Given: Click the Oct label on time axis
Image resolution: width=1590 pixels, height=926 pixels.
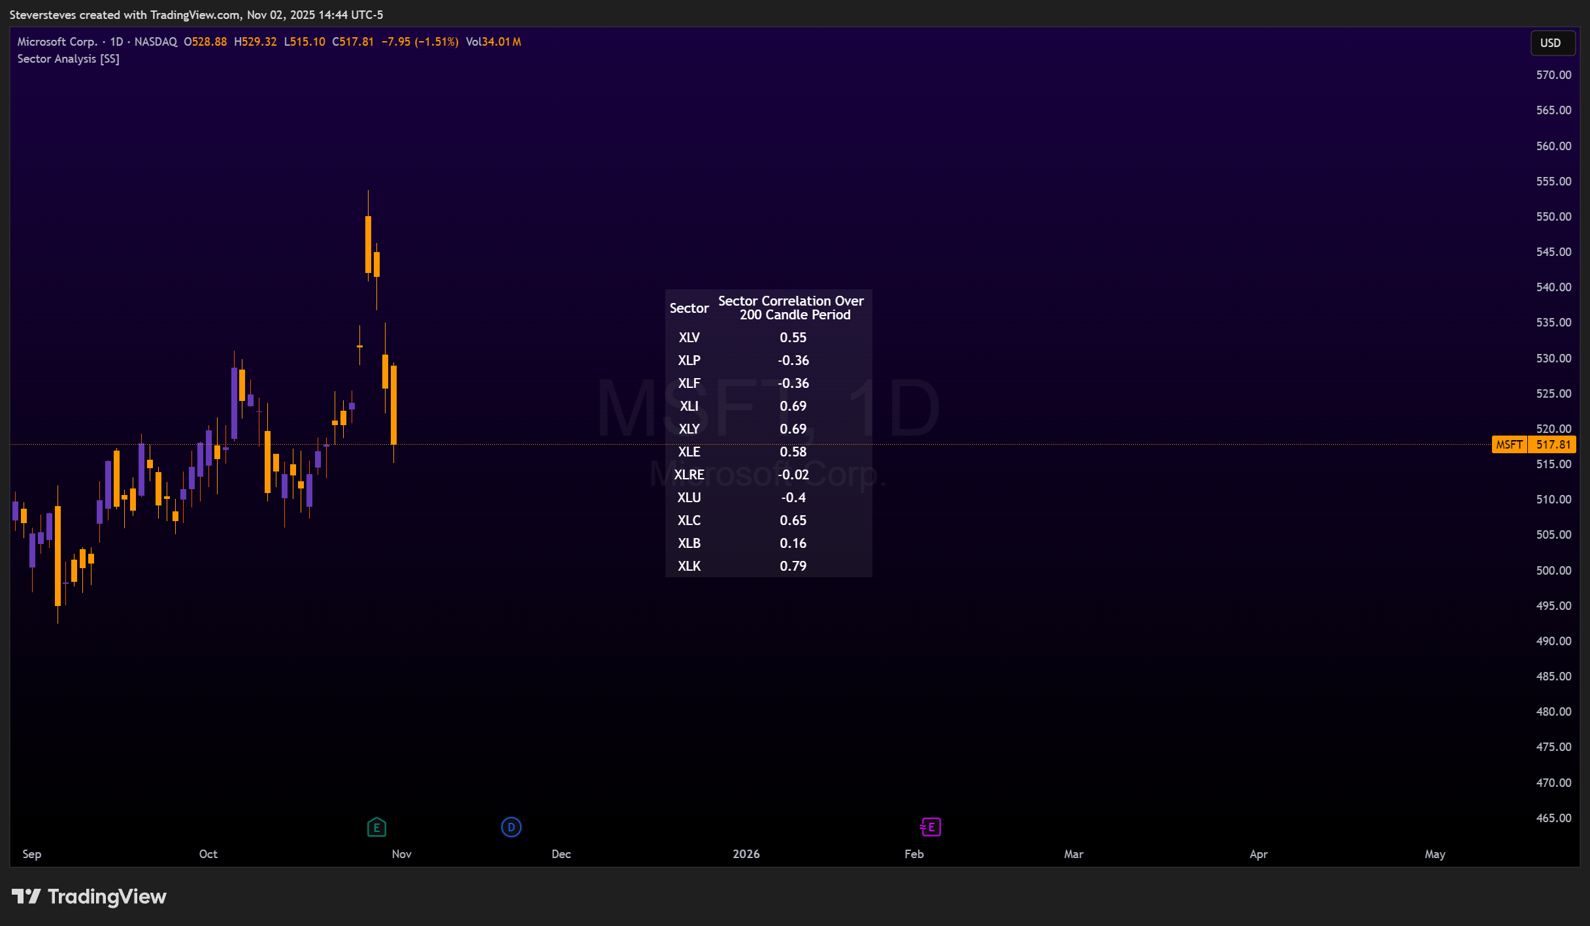Looking at the screenshot, I should (x=208, y=854).
